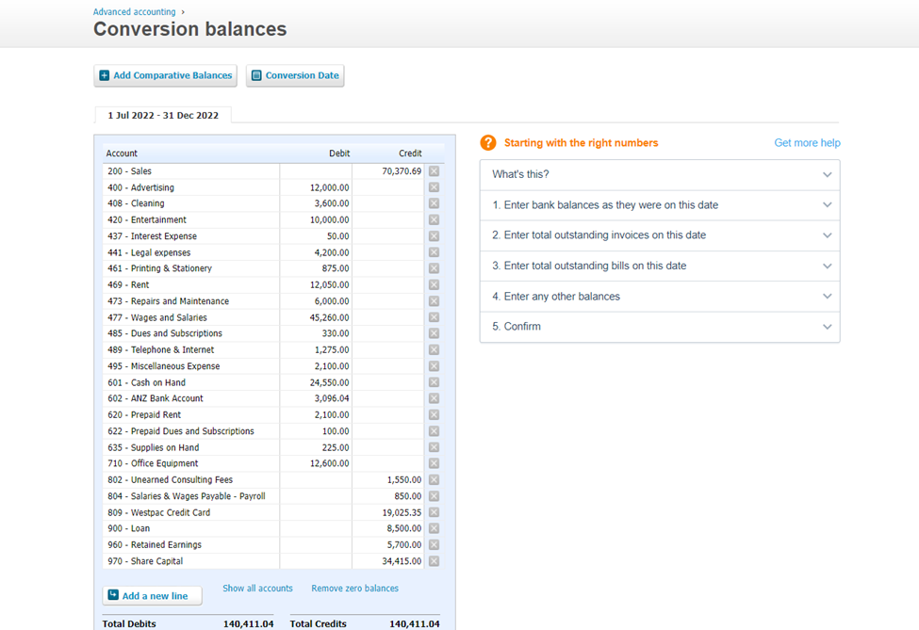
Task: Delete the 970 - Share Capital row
Action: [x=434, y=561]
